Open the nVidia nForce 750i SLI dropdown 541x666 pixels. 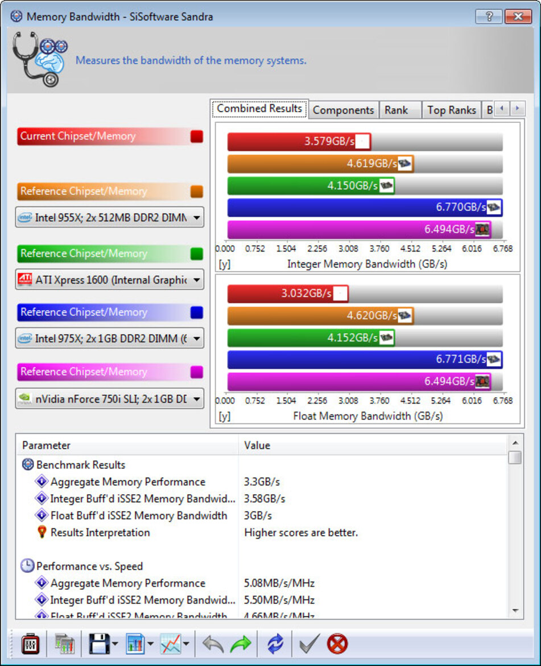point(109,398)
